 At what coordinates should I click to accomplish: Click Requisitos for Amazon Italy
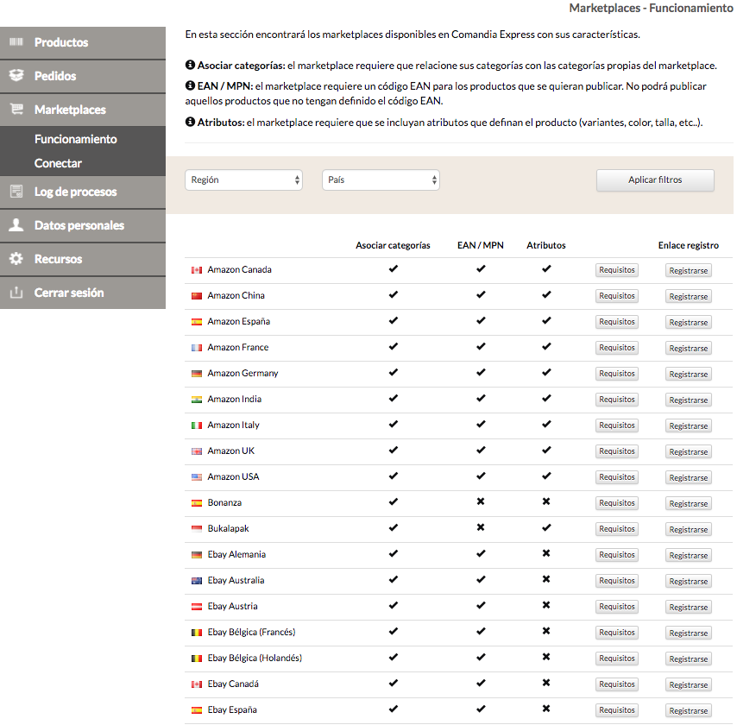[617, 425]
